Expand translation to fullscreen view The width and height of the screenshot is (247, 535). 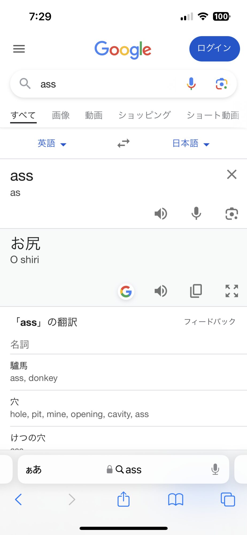pyautogui.click(x=232, y=291)
